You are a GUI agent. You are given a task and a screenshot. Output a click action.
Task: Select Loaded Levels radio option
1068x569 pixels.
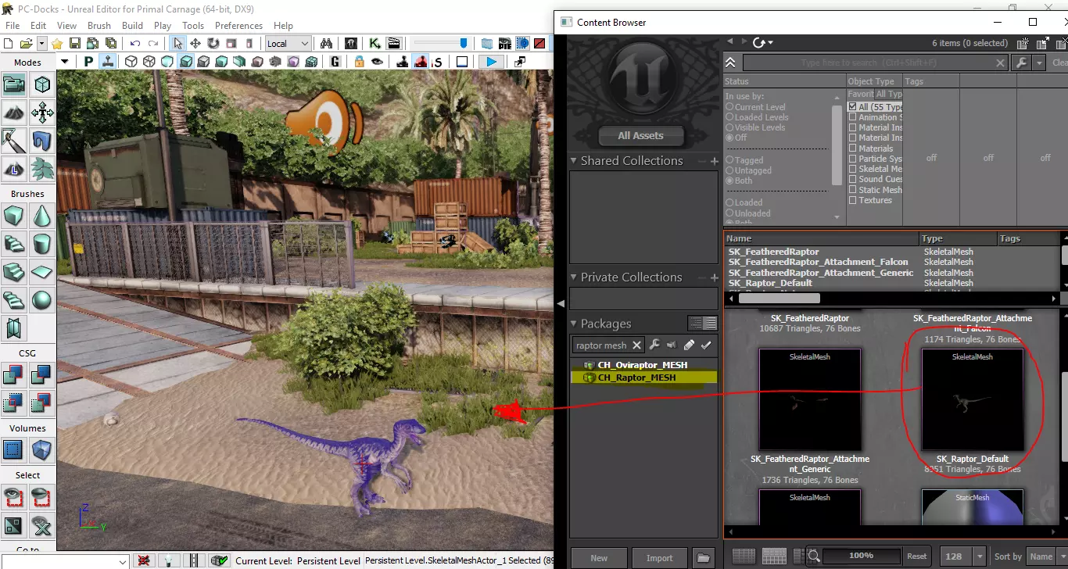[756, 117]
